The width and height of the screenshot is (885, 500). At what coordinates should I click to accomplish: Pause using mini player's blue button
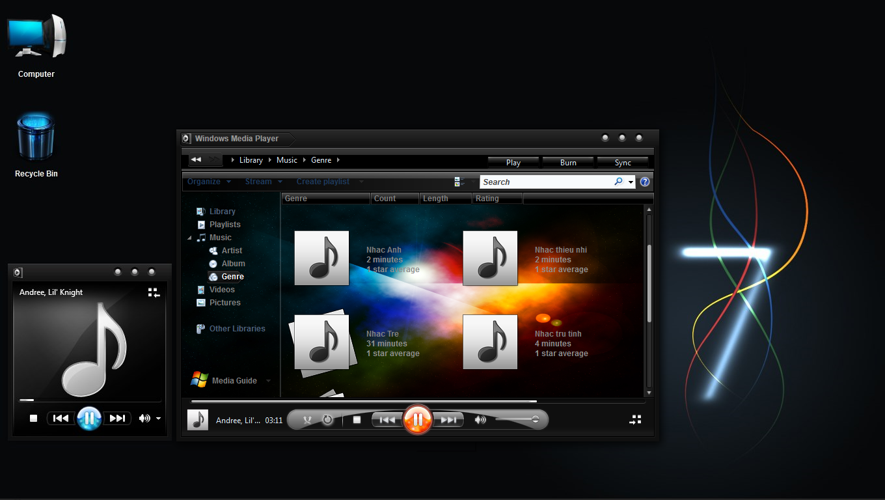(x=89, y=418)
